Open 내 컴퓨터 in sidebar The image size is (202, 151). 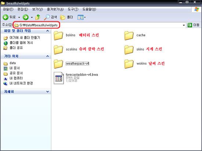(16, 78)
